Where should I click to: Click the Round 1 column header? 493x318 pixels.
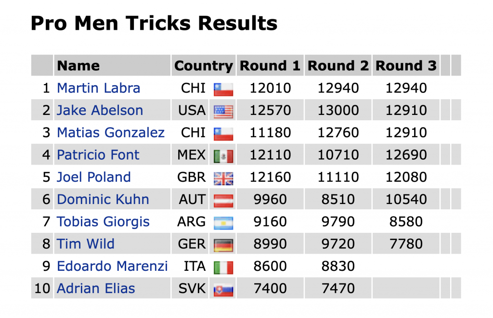pyautogui.click(x=270, y=65)
